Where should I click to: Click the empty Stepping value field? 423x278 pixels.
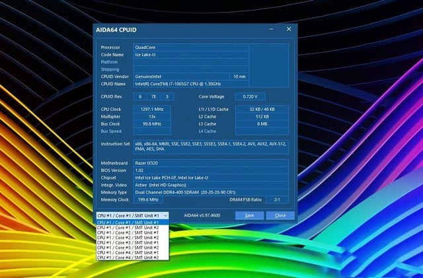(x=191, y=69)
